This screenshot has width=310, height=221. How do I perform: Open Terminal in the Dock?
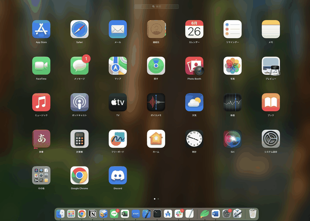157,214
